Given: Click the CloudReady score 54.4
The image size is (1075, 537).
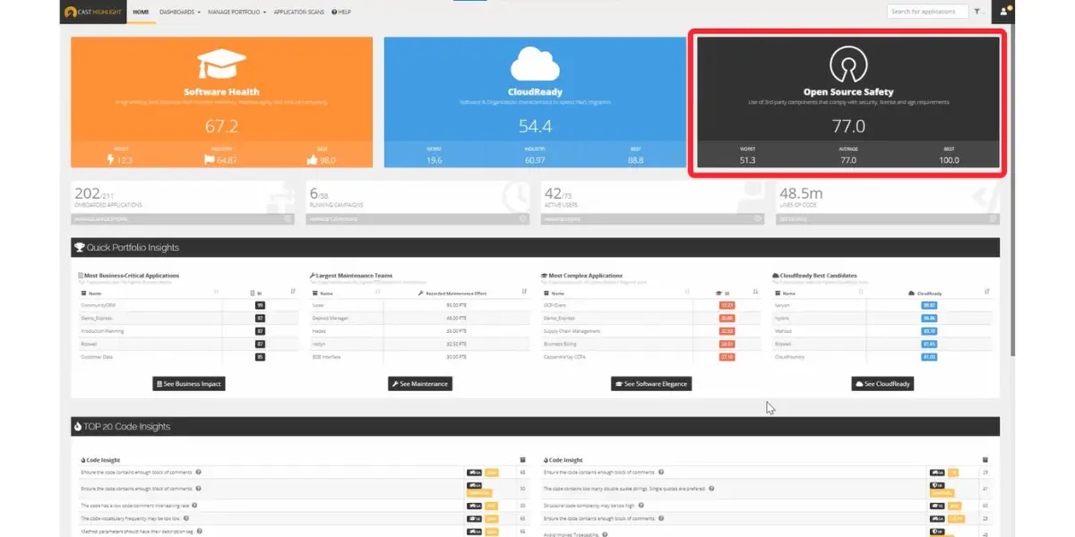Looking at the screenshot, I should (535, 127).
